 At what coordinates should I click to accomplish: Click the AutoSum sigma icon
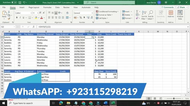(x=137, y=11)
